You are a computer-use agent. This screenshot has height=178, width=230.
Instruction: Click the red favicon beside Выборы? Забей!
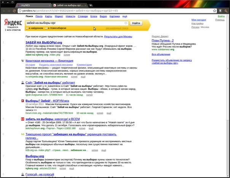pyautogui.click(x=22, y=101)
